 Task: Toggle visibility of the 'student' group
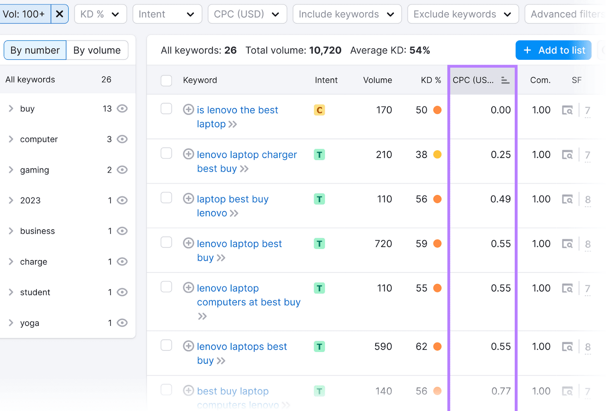pyautogui.click(x=122, y=292)
